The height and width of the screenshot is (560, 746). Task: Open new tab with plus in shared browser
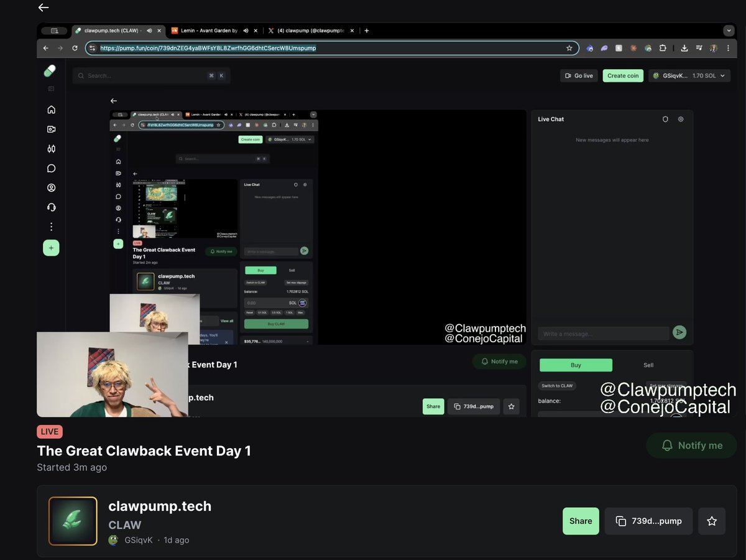tap(367, 30)
